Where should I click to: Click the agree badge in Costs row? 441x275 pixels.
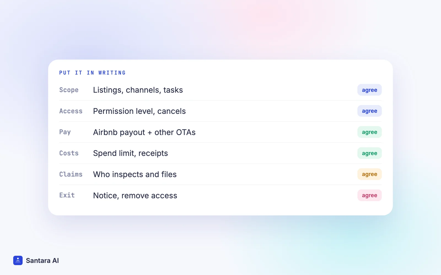coord(369,153)
